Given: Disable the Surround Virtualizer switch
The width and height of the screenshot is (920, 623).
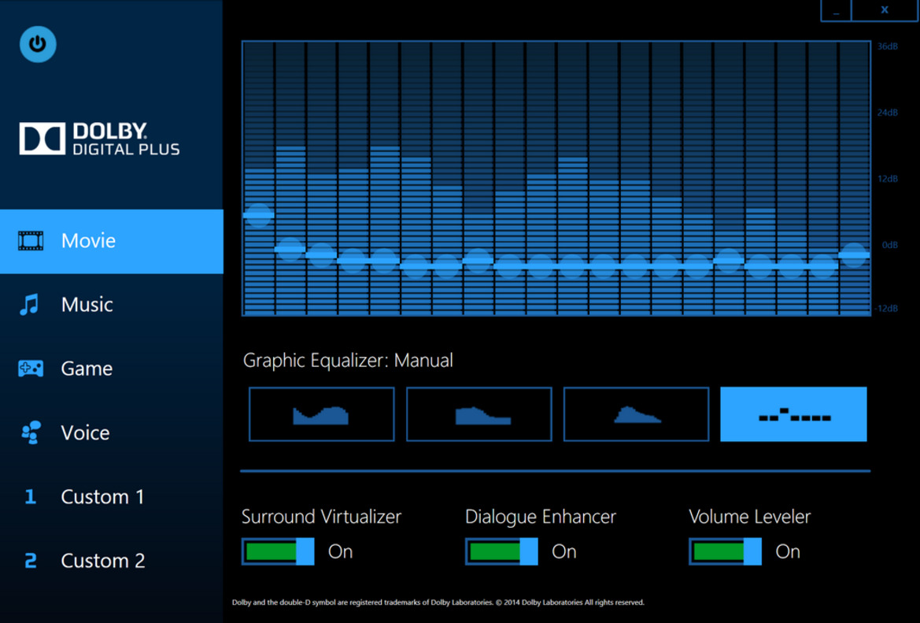Looking at the screenshot, I should [278, 551].
